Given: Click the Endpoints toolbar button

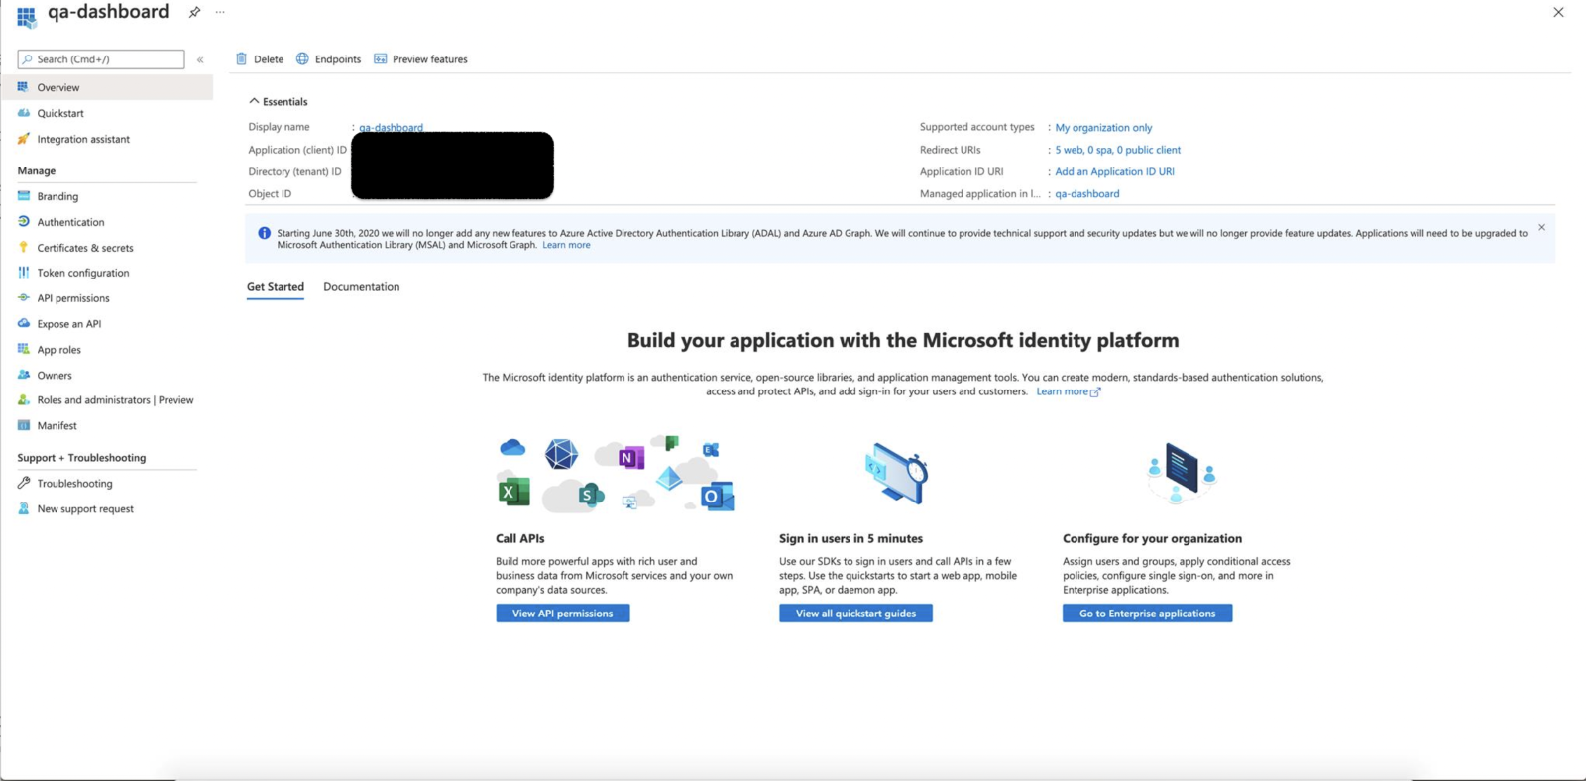Looking at the screenshot, I should click(x=329, y=59).
